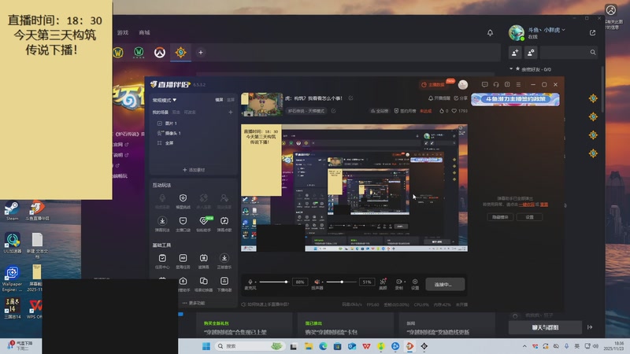Open friend management icon next to add friend

pyautogui.click(x=531, y=52)
